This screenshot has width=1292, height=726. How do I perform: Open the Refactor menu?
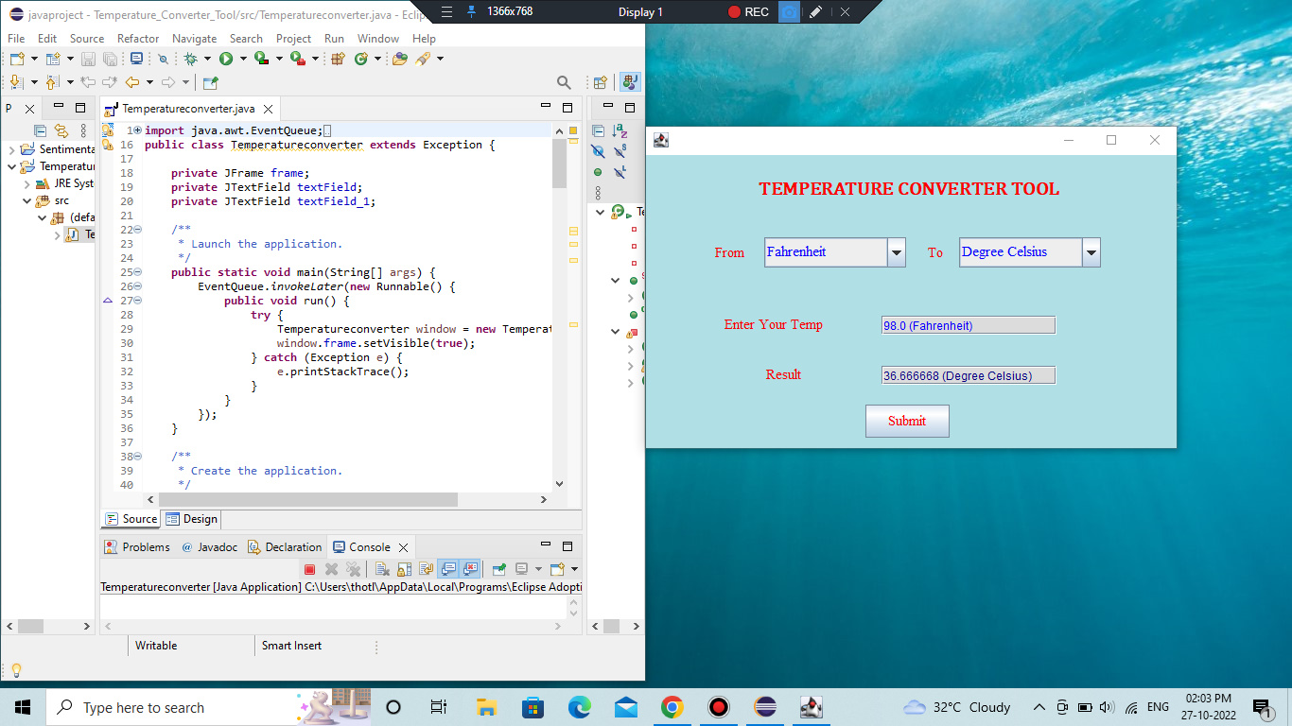pos(138,39)
